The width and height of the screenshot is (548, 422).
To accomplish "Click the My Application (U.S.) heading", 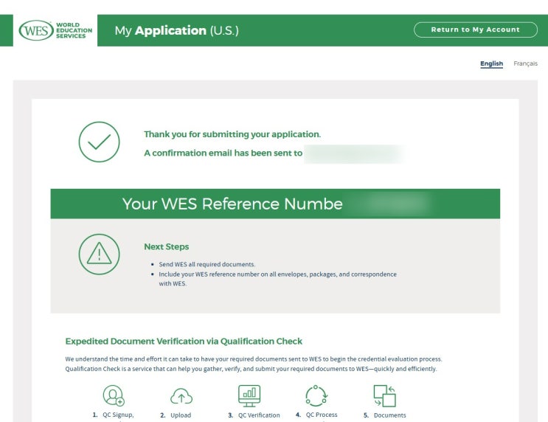I will 177,31.
